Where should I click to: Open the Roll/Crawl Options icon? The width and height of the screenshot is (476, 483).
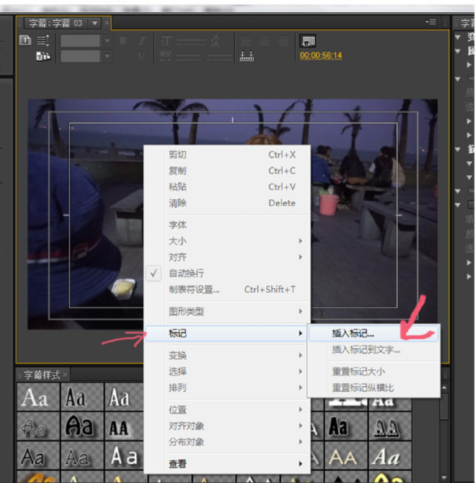click(43, 41)
